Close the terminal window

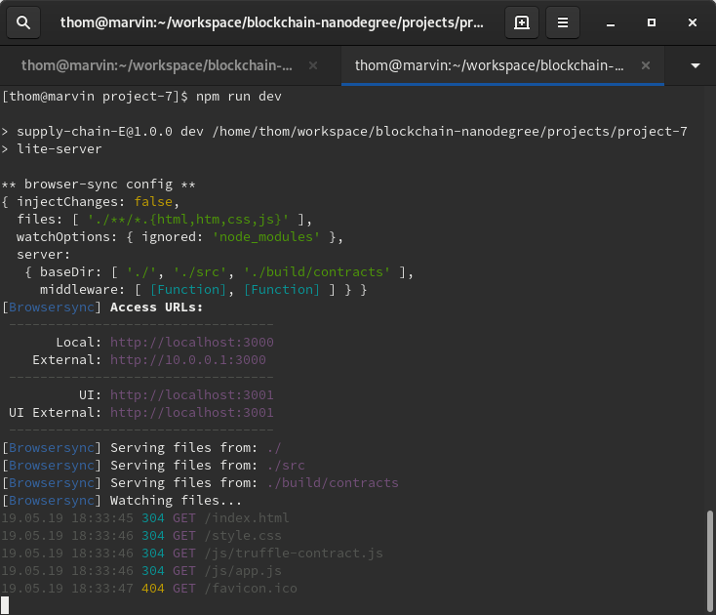pos(693,22)
